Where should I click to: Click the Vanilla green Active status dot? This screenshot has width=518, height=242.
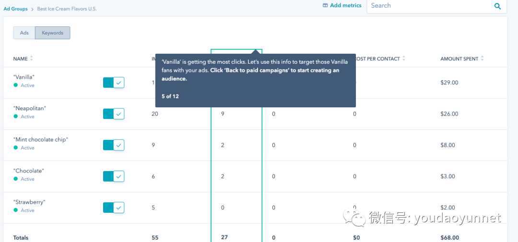[15, 85]
